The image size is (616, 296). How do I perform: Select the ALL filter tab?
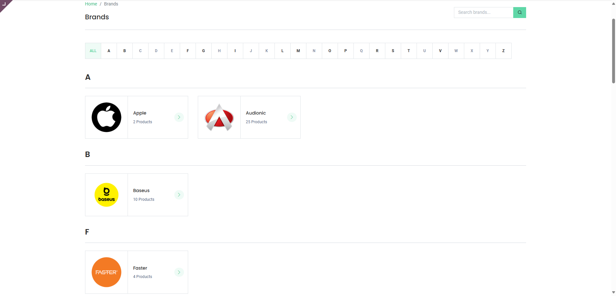tap(93, 51)
